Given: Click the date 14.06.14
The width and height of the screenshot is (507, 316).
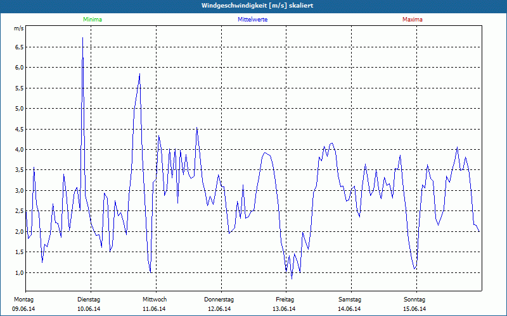Looking at the screenshot, I should (349, 309).
